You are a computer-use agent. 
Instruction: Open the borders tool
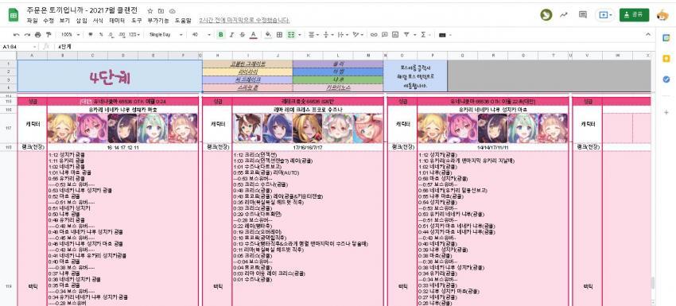(x=279, y=34)
